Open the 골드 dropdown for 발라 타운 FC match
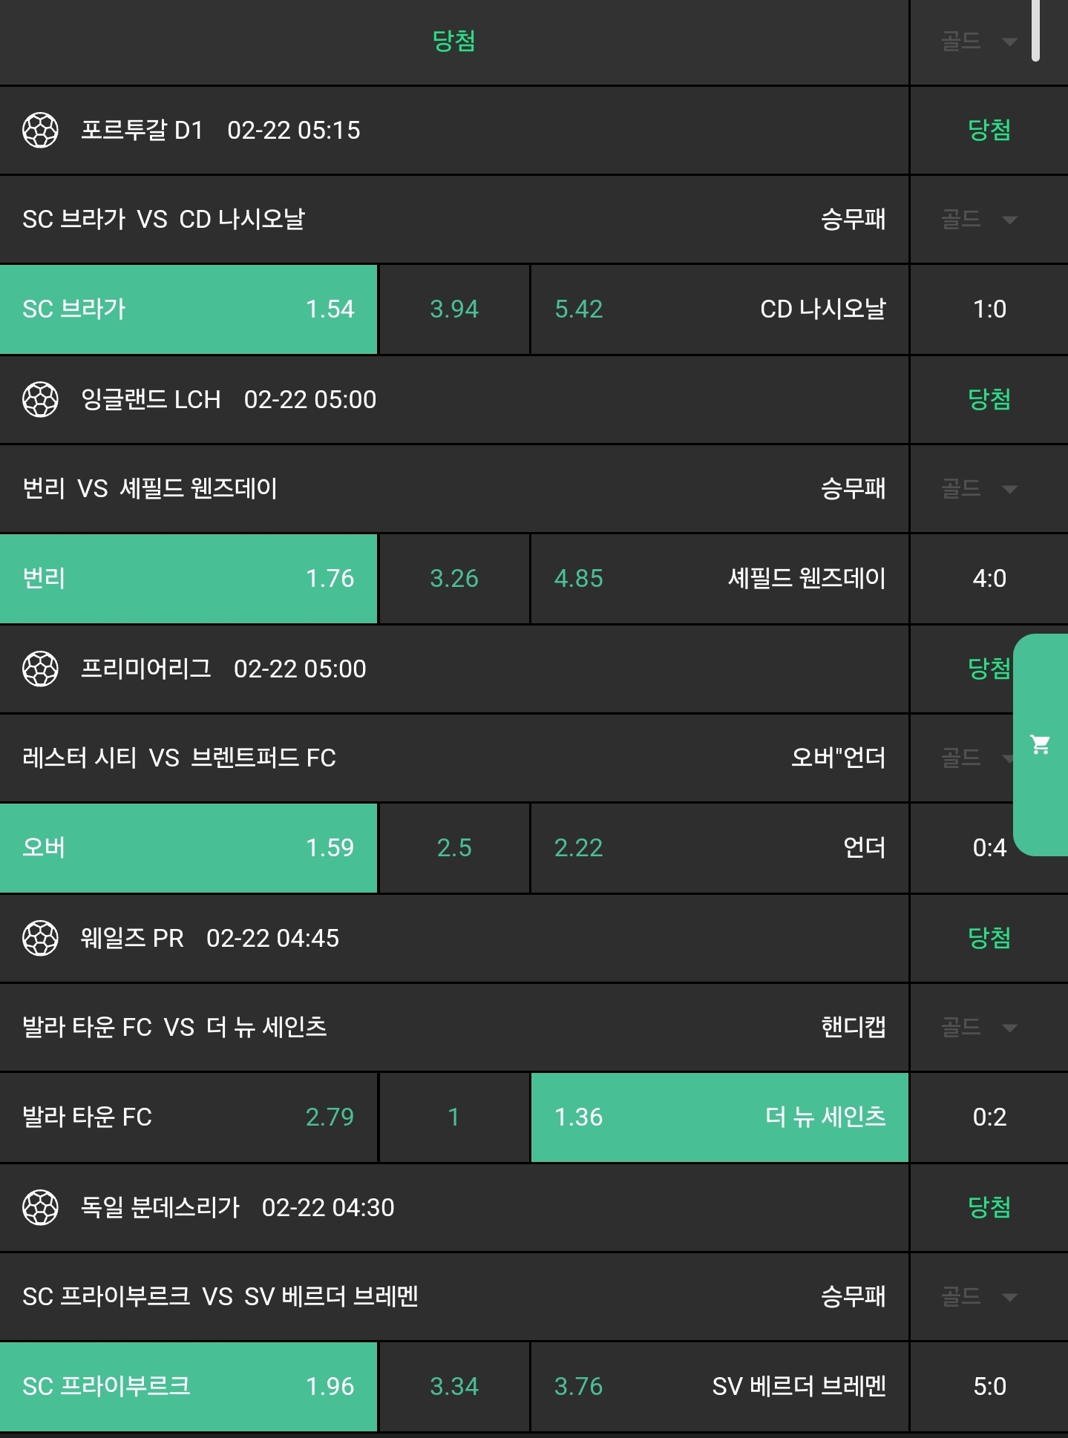The image size is (1068, 1438). pos(978,1028)
